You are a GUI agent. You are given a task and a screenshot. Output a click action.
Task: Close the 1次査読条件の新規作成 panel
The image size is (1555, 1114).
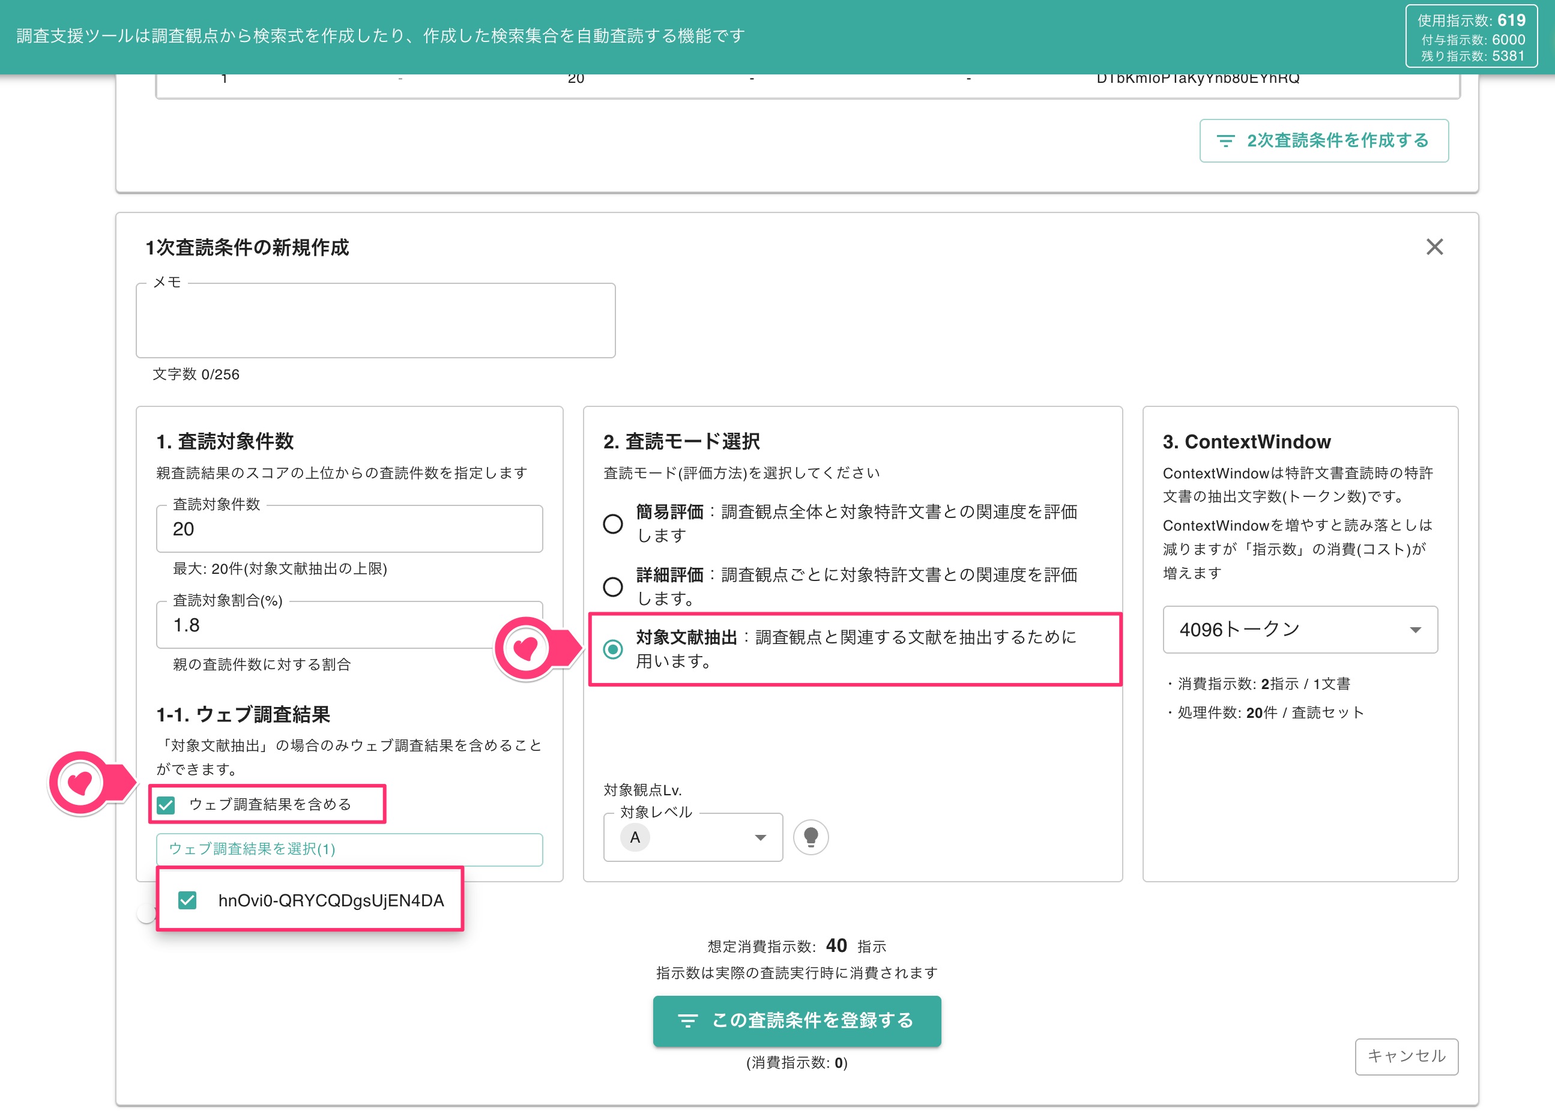1434,247
